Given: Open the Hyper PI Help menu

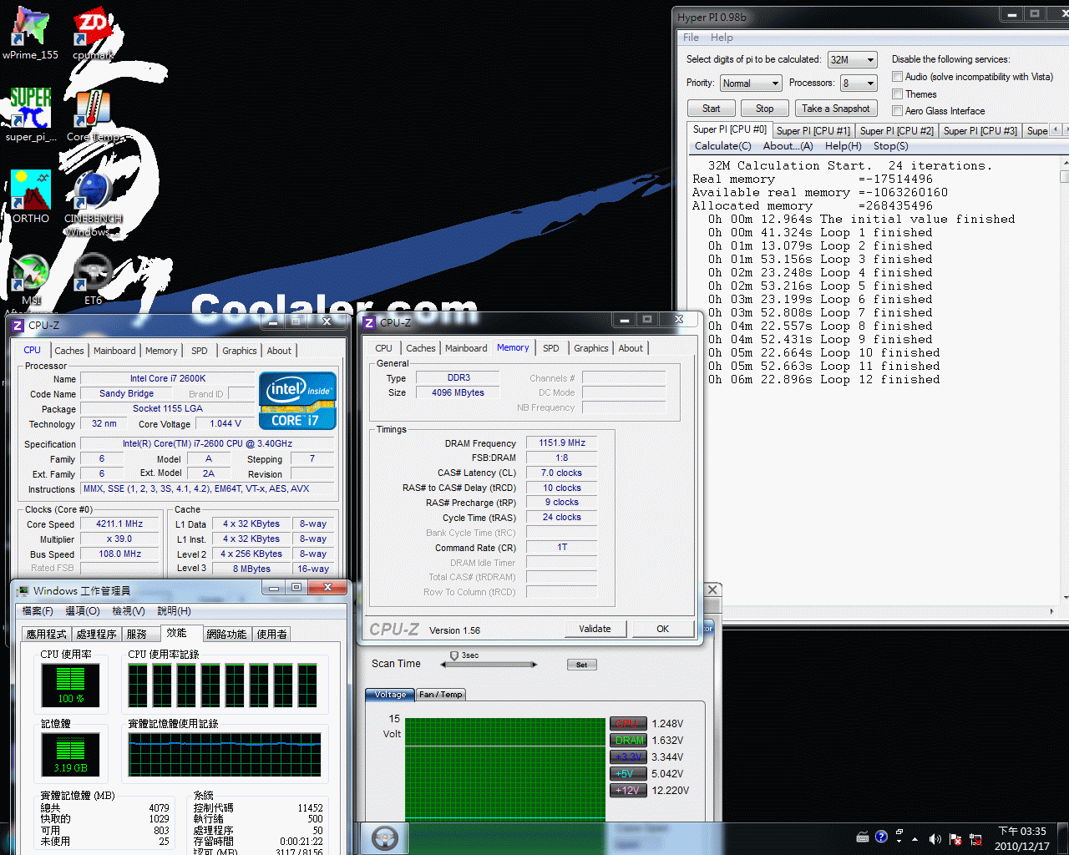Looking at the screenshot, I should (x=722, y=38).
